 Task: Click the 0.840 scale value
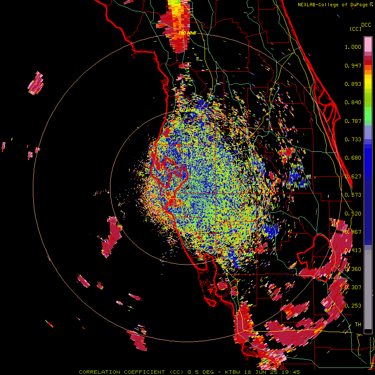point(353,102)
